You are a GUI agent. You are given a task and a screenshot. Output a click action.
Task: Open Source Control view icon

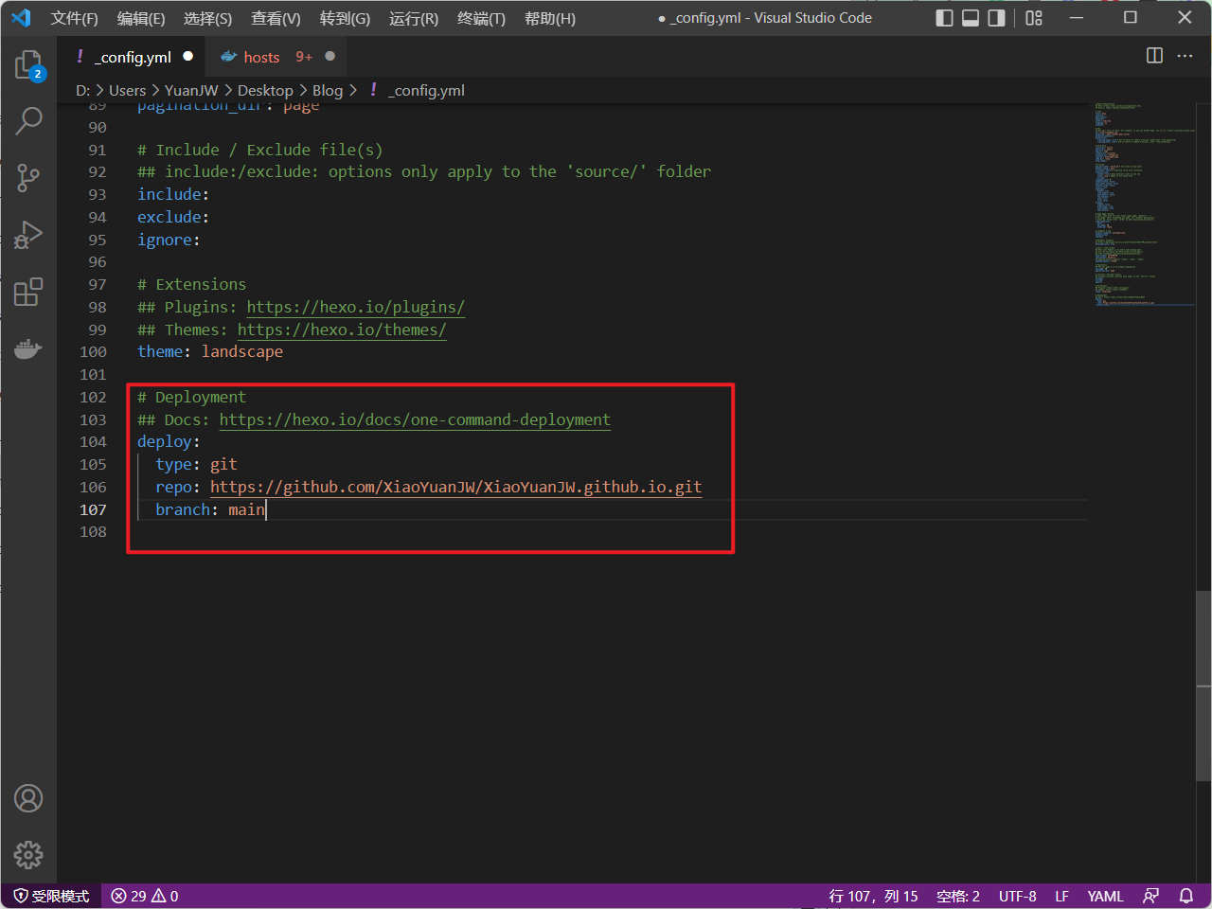(28, 177)
